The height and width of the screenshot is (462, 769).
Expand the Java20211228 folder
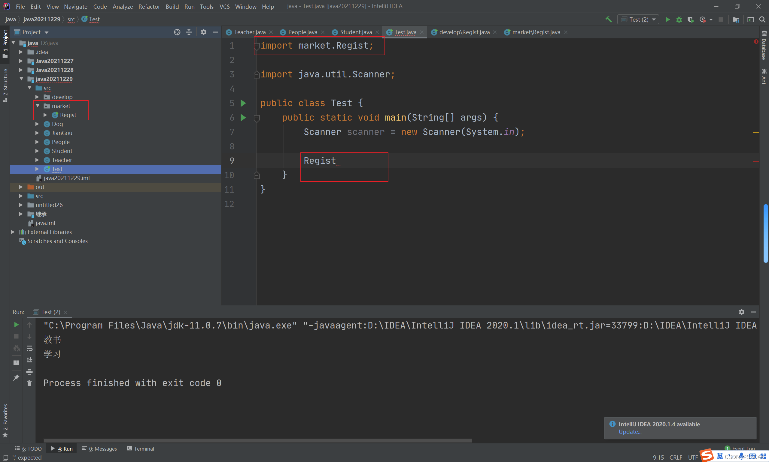click(21, 70)
